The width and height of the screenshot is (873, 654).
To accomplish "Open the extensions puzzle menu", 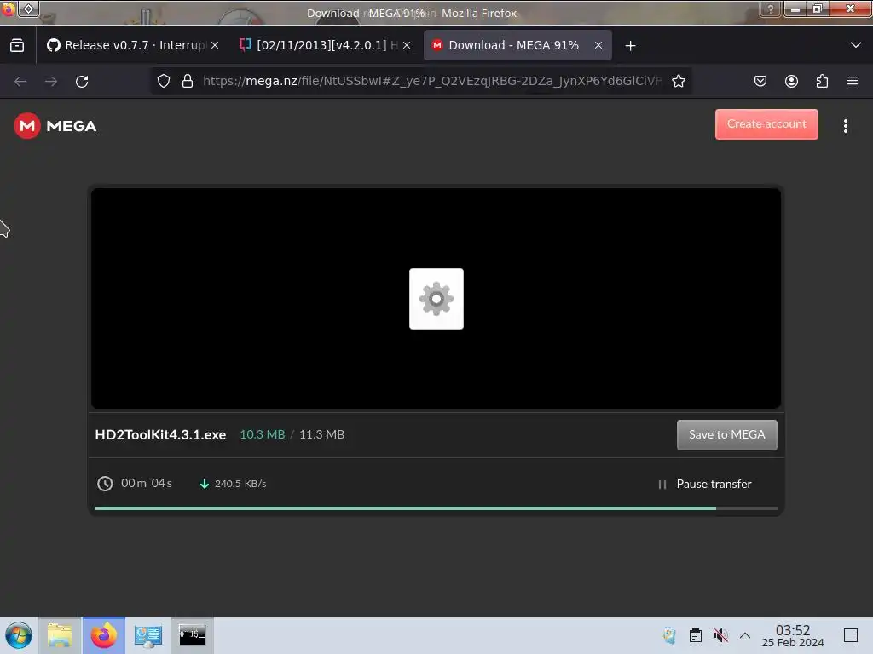I will click(x=822, y=81).
